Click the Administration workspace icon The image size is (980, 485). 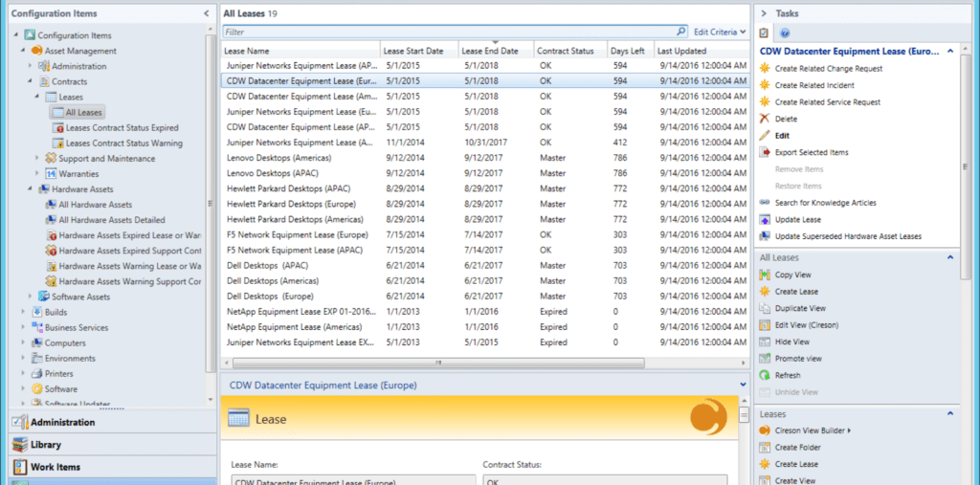click(21, 423)
